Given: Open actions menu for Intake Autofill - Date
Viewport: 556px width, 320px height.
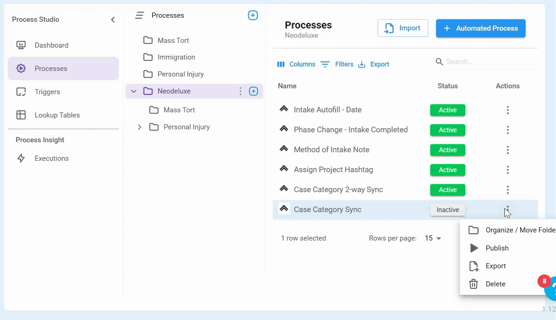Looking at the screenshot, I should 508,110.
